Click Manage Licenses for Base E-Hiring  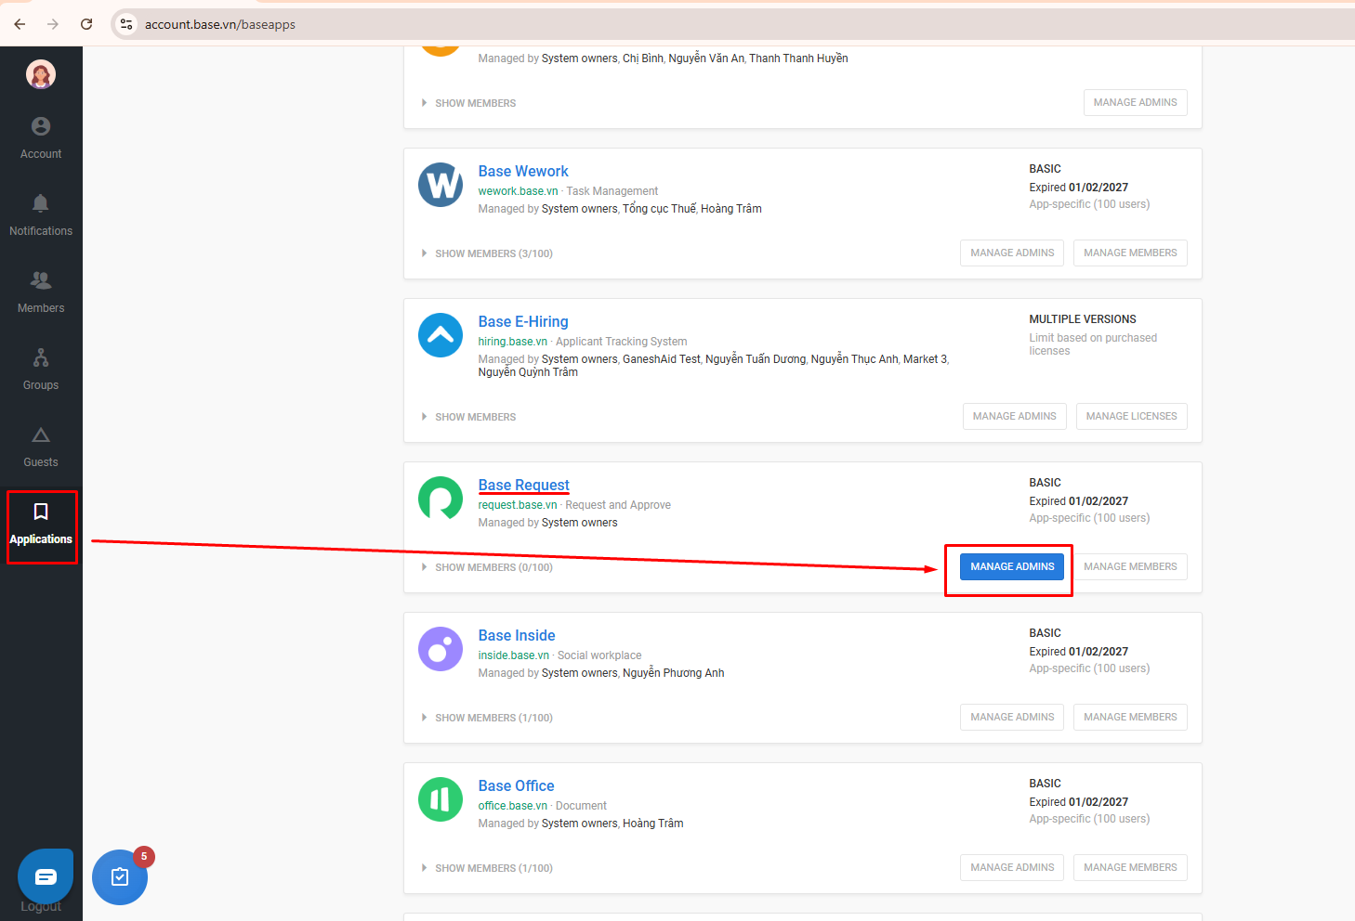point(1131,416)
